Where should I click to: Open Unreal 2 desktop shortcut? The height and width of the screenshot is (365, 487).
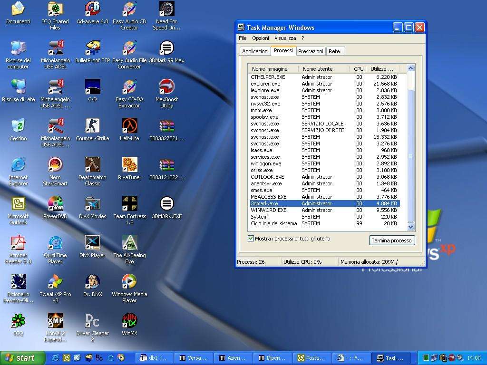pos(55,328)
